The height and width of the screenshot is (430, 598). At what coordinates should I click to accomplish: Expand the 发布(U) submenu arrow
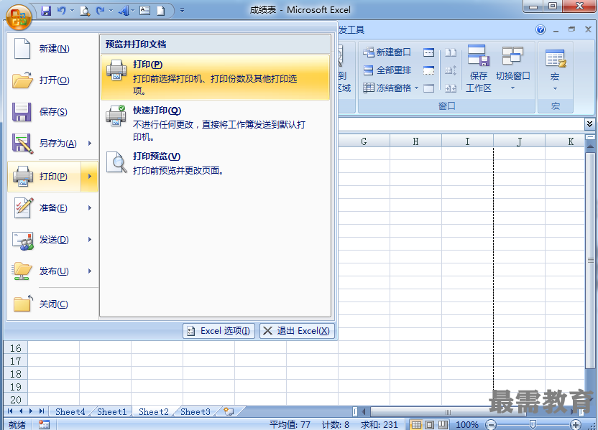90,271
